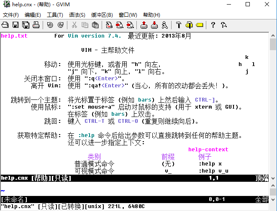Click the help window scrollbar thumb

click(x=273, y=44)
